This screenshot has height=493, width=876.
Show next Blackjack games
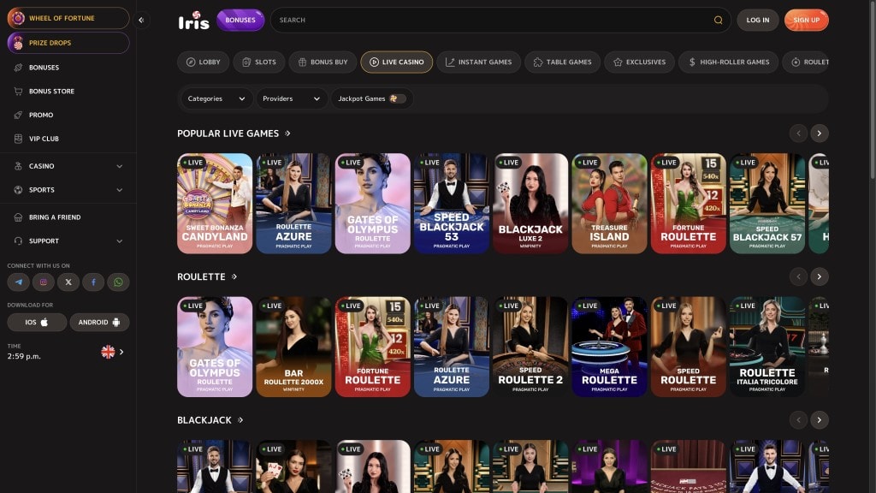pos(819,419)
